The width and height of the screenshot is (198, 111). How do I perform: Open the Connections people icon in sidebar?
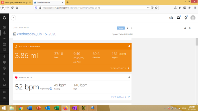4,92
